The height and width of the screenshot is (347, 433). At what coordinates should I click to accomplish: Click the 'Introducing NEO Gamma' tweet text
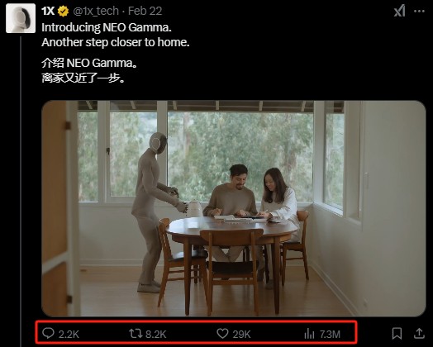pos(116,35)
